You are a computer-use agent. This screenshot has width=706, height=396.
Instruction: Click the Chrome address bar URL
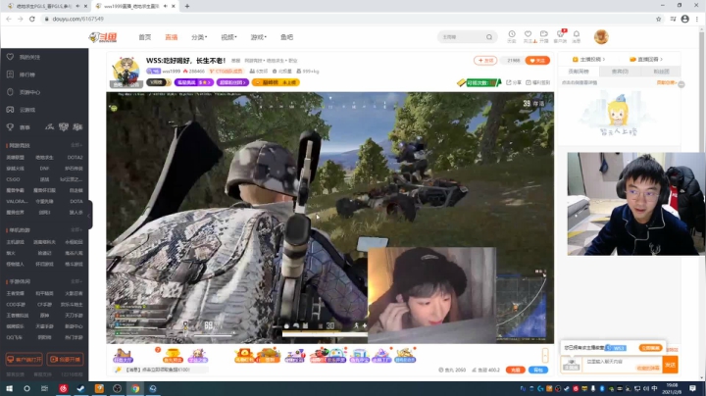point(77,19)
